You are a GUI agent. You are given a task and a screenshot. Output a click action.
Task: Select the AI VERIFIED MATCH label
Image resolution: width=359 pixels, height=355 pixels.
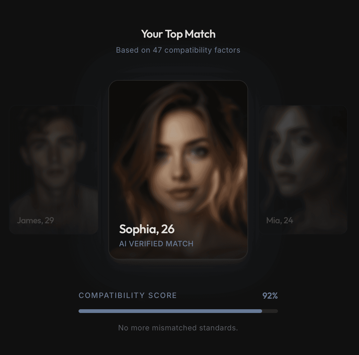(156, 244)
